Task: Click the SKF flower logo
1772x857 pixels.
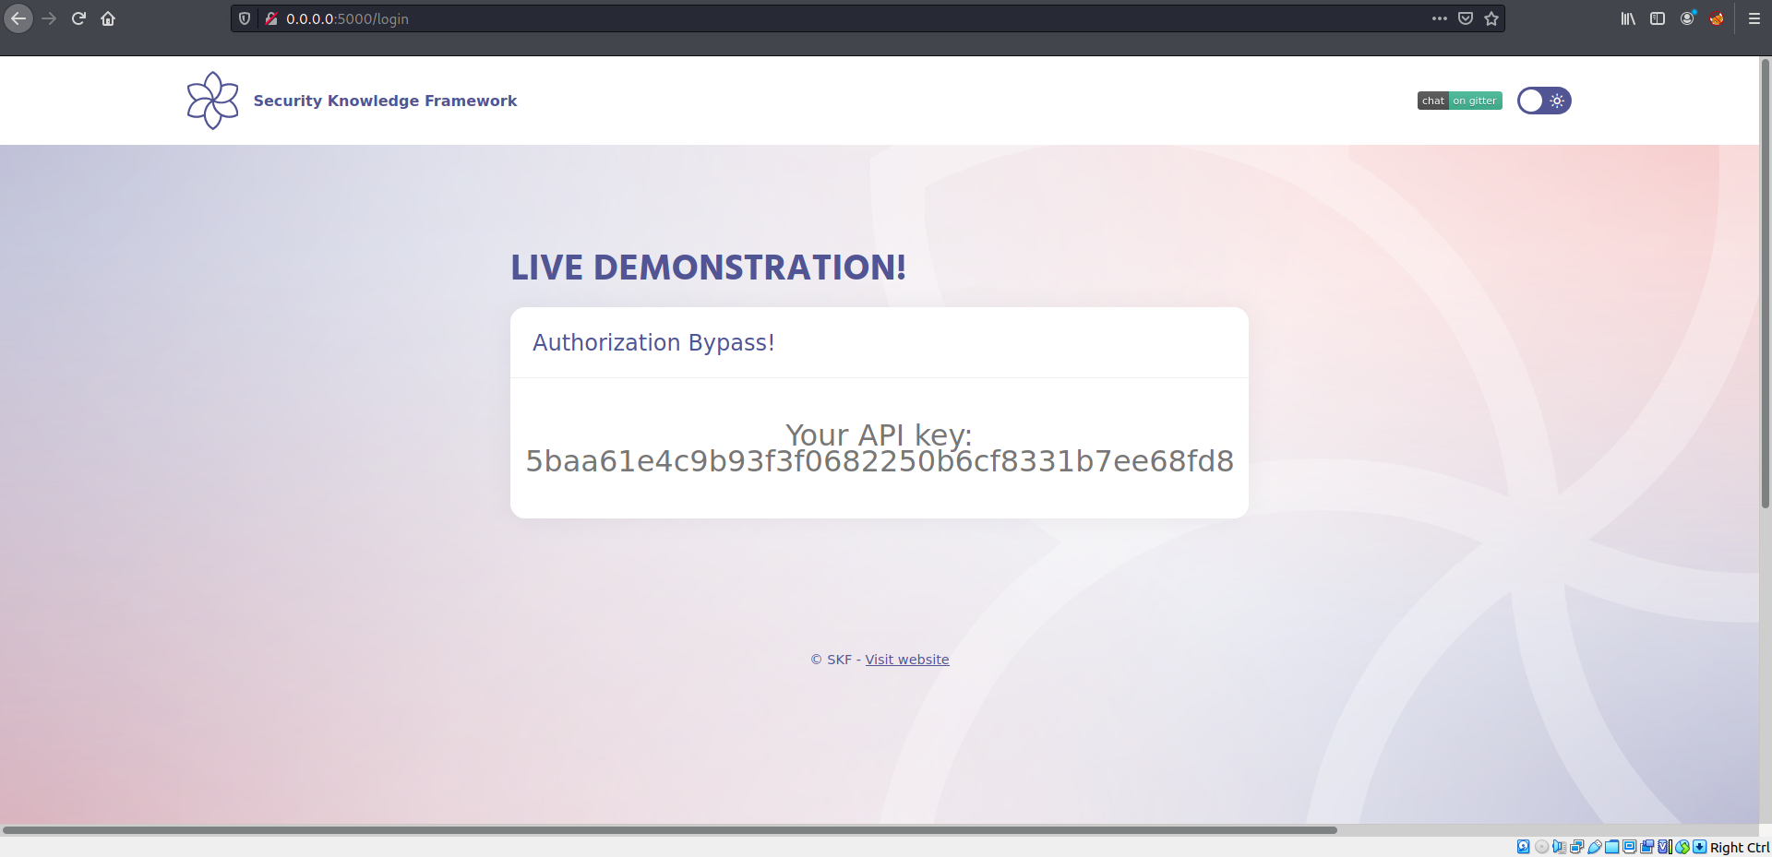Action: click(213, 101)
